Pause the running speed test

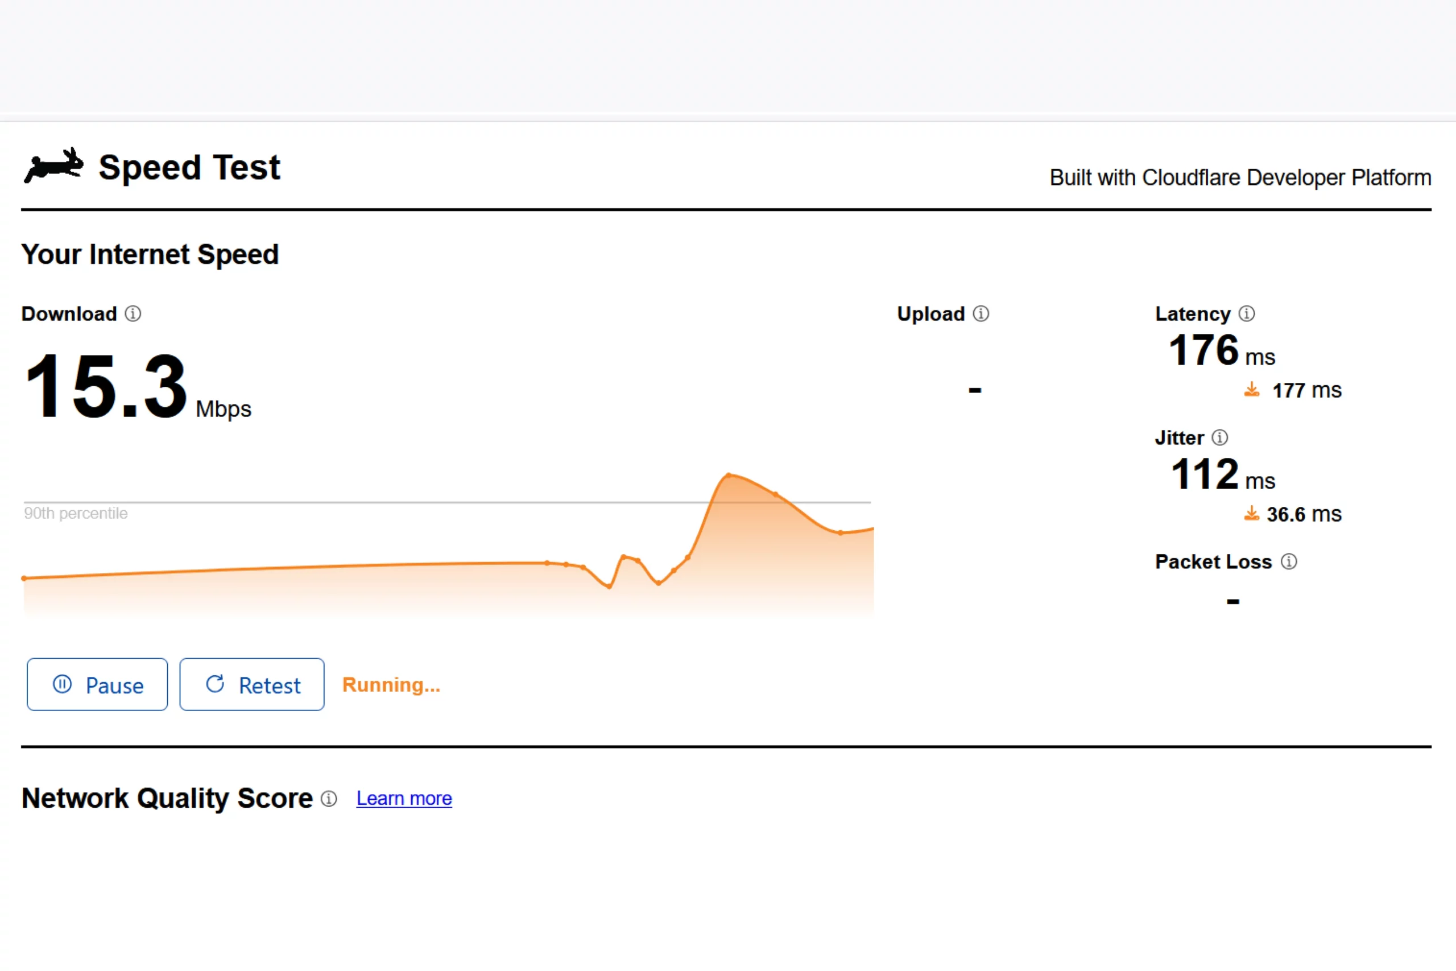(x=97, y=684)
